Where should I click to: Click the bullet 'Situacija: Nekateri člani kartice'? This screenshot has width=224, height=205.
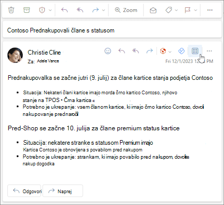pos(100,93)
